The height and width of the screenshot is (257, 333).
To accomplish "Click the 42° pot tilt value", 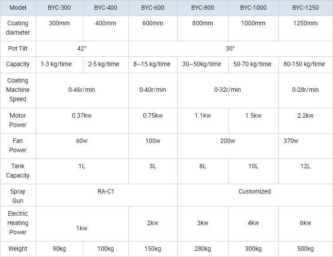I will [82, 48].
